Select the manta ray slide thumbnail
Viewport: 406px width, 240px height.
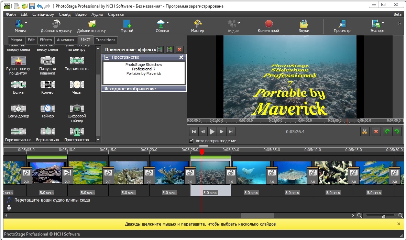[x=251, y=172]
